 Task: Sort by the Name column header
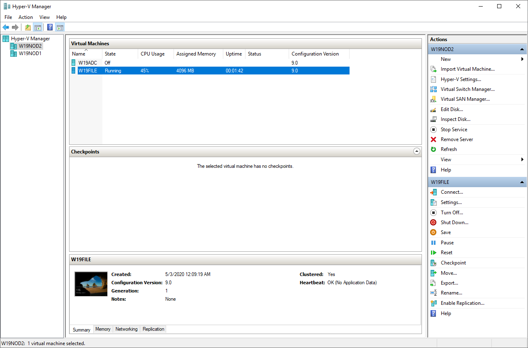coord(86,54)
